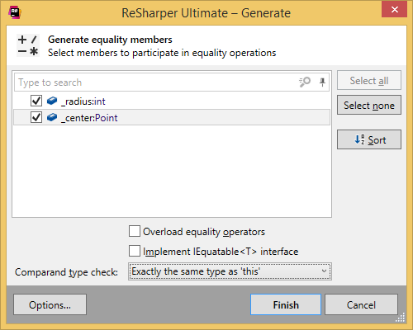Click the Select none button
Image resolution: width=413 pixels, height=330 pixels.
pyautogui.click(x=369, y=105)
